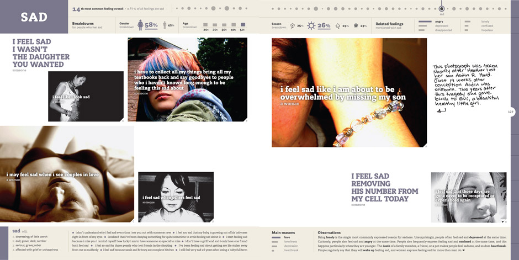The height and width of the screenshot is (260, 519).
Task: Open the blue-haired girl photo
Action: 187,79
